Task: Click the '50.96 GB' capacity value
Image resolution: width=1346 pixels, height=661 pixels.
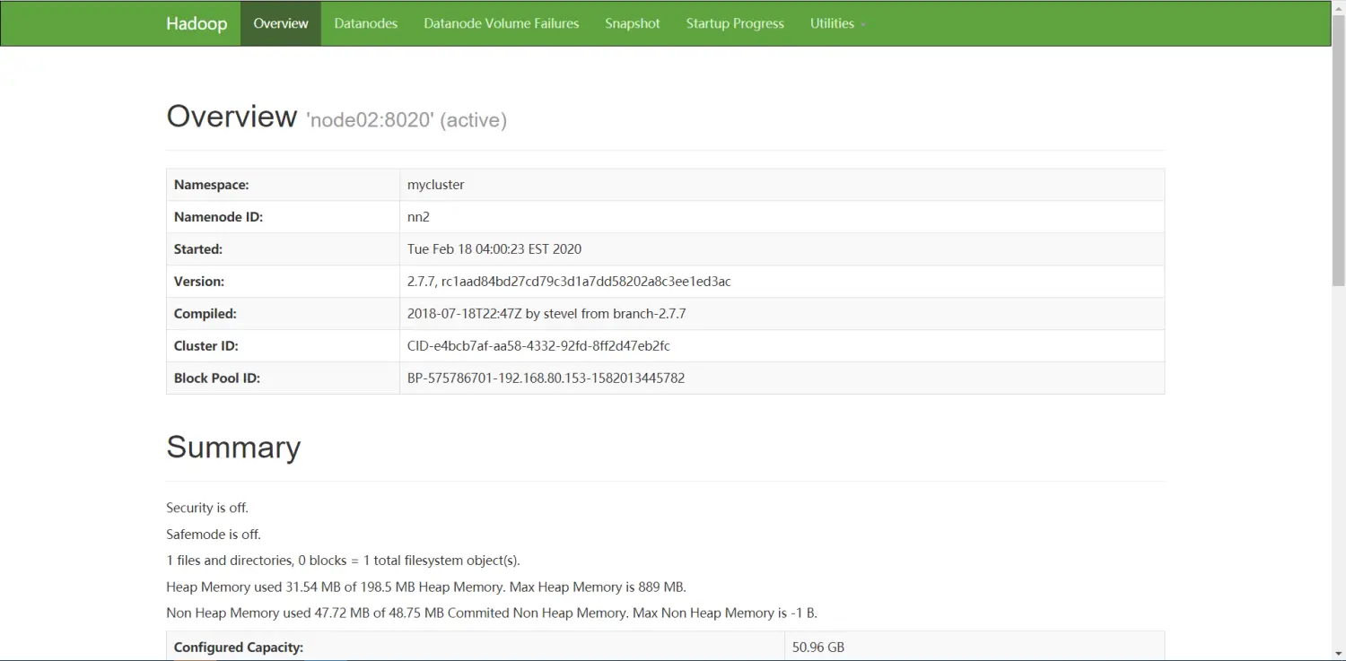Action: click(818, 648)
